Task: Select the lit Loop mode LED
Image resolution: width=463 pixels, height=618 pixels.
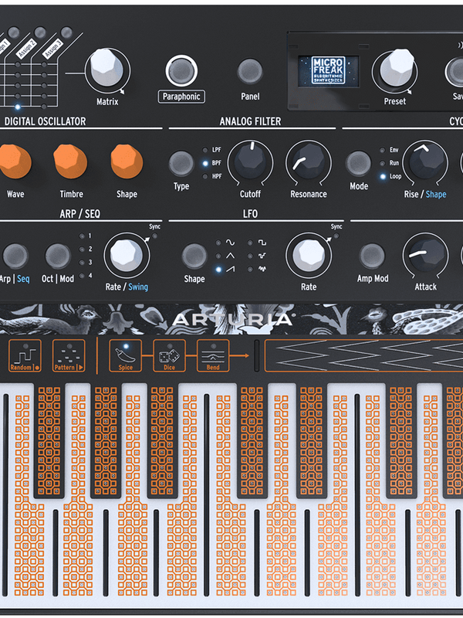Action: 383,177
